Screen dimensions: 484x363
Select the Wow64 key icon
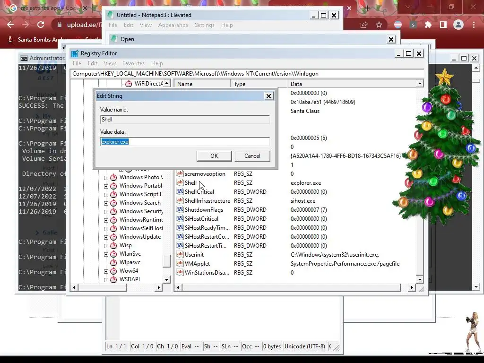click(x=113, y=271)
